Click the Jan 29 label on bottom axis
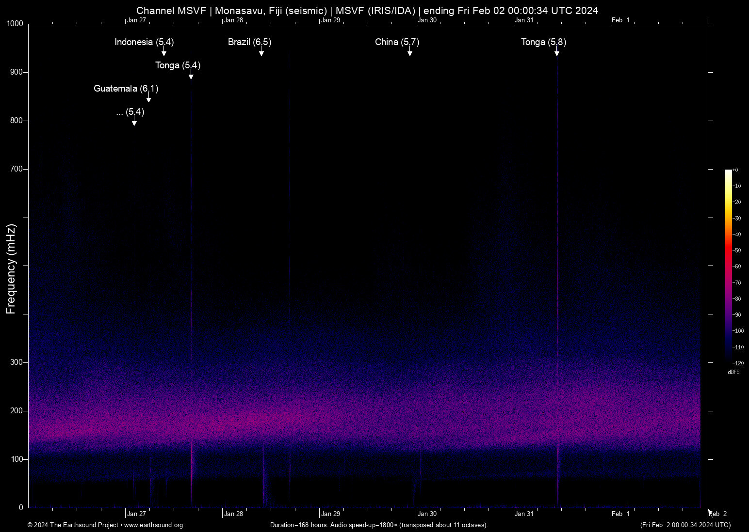 [x=330, y=514]
